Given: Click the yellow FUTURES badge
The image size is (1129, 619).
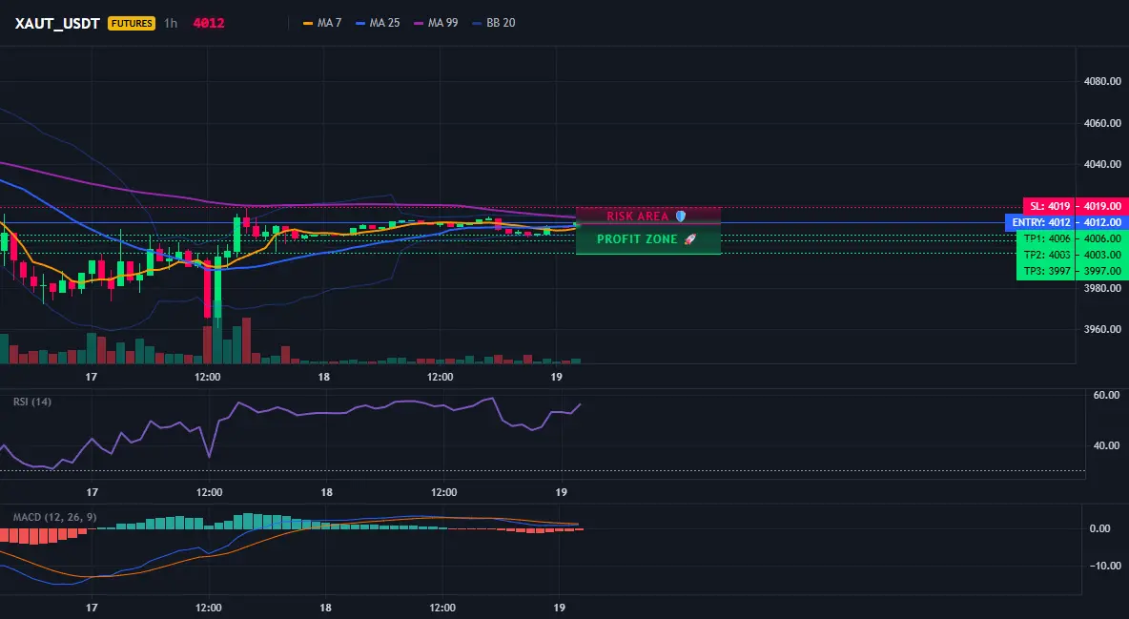Looking at the screenshot, I should 131,23.
